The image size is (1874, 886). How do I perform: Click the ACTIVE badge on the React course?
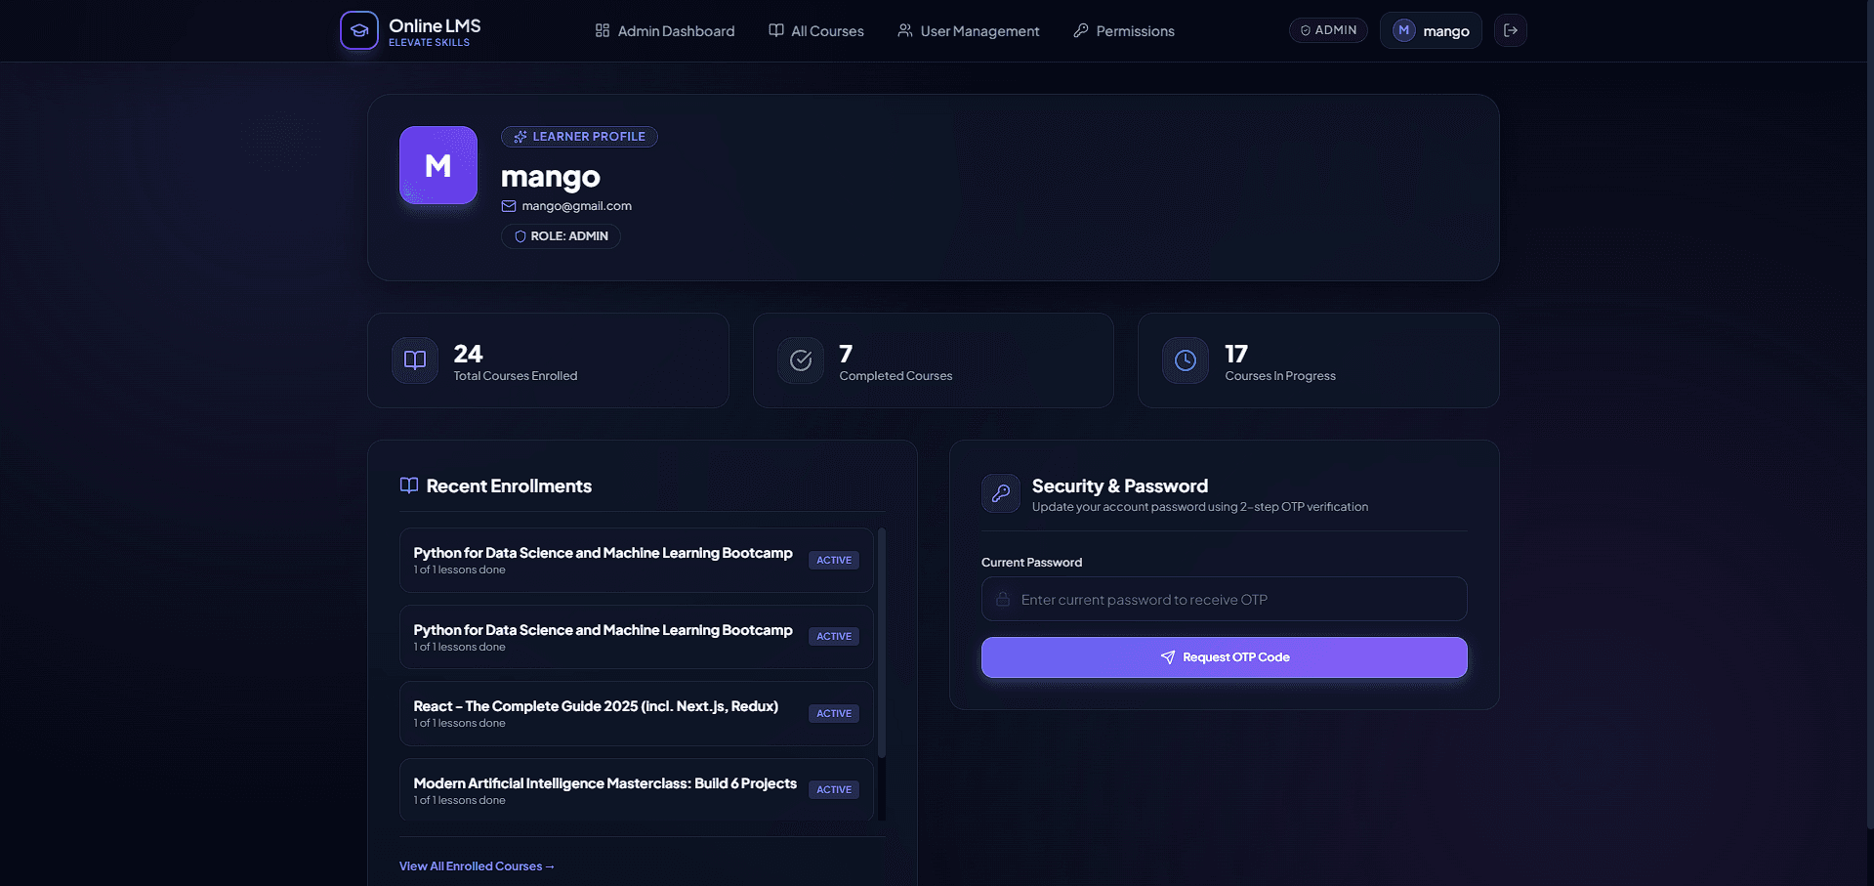click(x=834, y=713)
